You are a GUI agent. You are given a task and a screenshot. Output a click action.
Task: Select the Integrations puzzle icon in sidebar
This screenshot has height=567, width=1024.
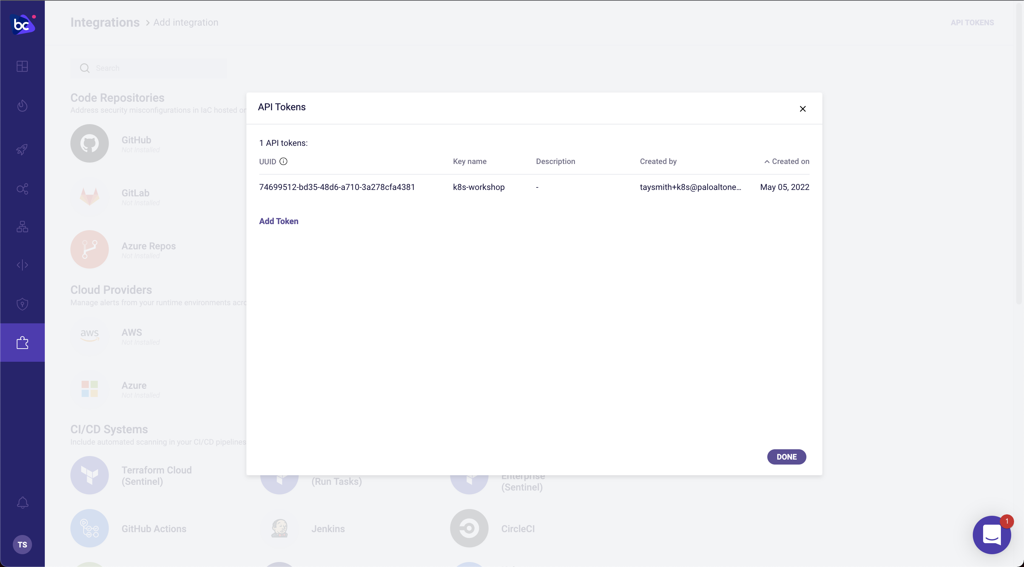point(22,343)
